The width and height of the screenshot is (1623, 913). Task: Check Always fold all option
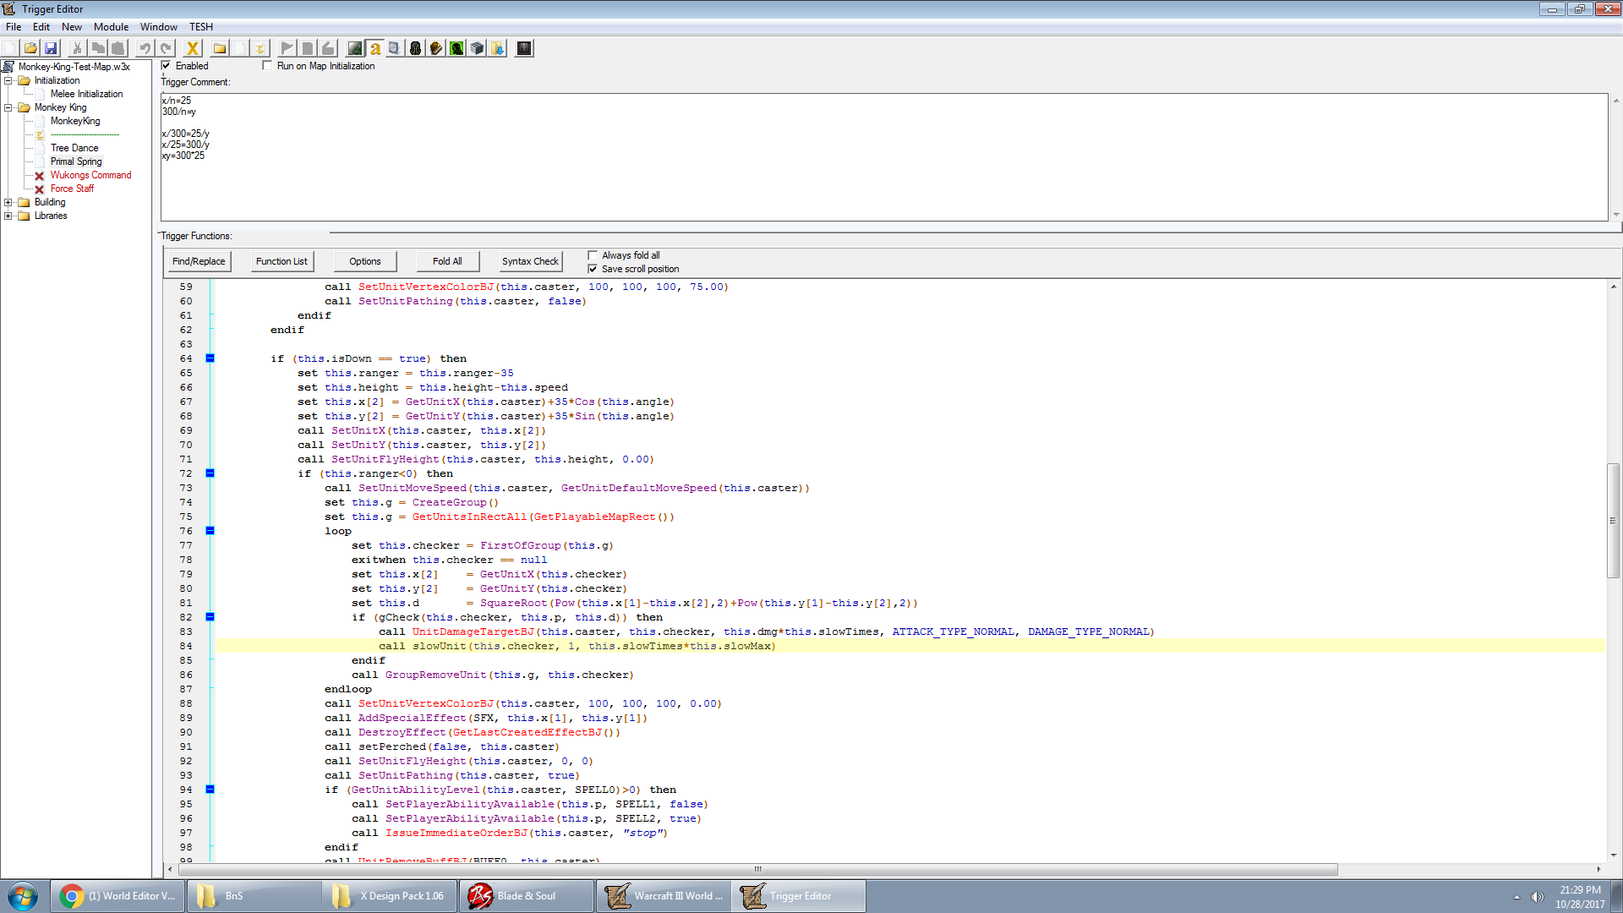pos(593,255)
